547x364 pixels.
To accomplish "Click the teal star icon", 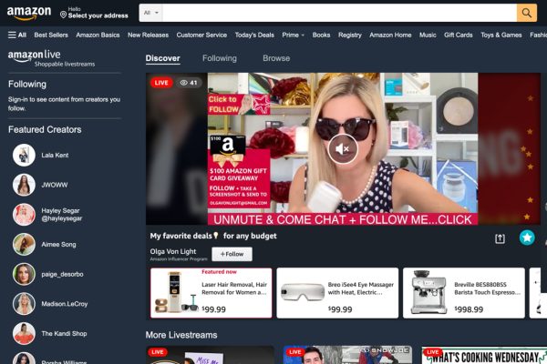I will pyautogui.click(x=527, y=238).
